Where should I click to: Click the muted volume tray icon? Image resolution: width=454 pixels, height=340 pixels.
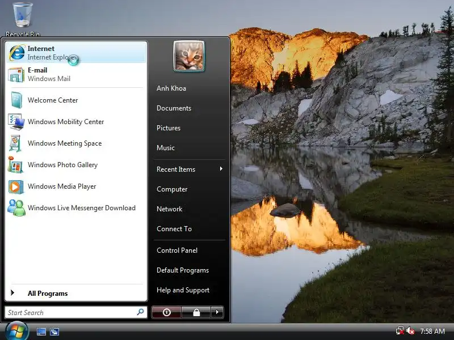(x=410, y=331)
